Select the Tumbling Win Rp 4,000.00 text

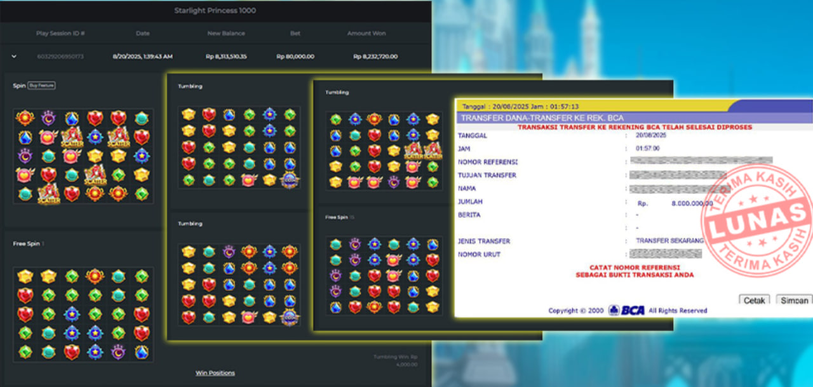pyautogui.click(x=395, y=361)
